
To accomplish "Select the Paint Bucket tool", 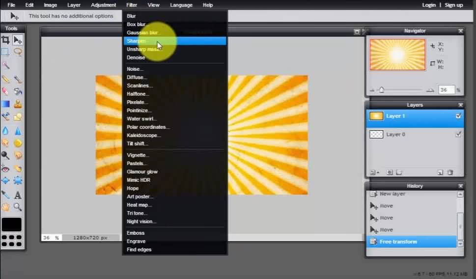I will tap(18, 91).
